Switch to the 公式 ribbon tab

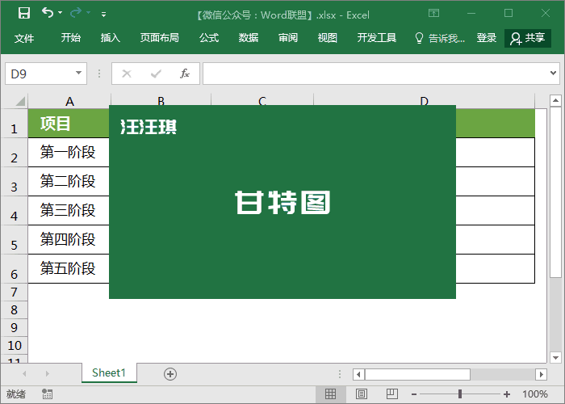209,38
